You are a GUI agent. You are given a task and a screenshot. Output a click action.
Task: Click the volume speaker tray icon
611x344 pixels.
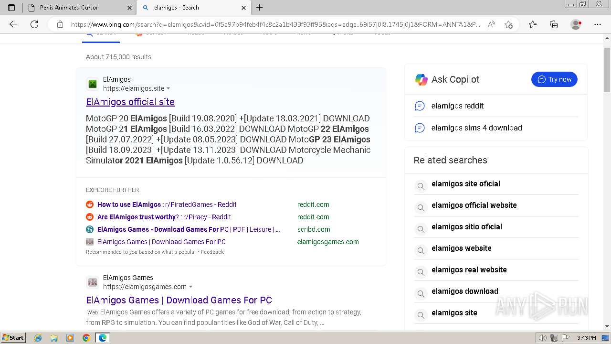[542, 338]
